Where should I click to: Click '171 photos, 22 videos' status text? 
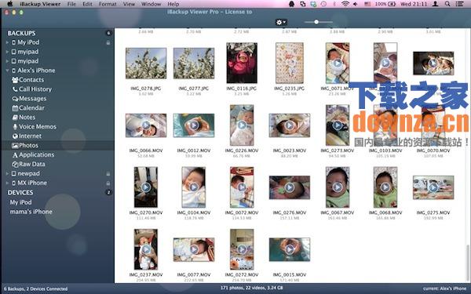coord(253,288)
